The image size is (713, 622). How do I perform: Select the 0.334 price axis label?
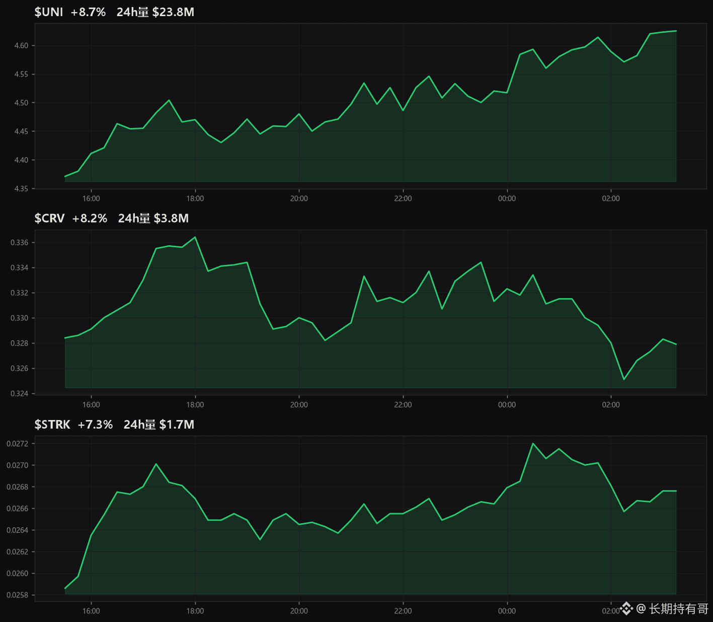pos(20,268)
